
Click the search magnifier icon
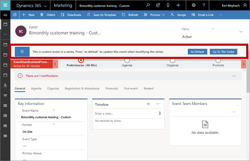148,5
